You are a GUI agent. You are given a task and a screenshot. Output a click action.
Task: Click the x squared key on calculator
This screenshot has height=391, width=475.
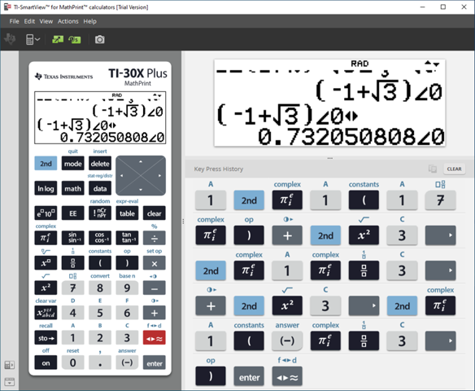(46, 288)
